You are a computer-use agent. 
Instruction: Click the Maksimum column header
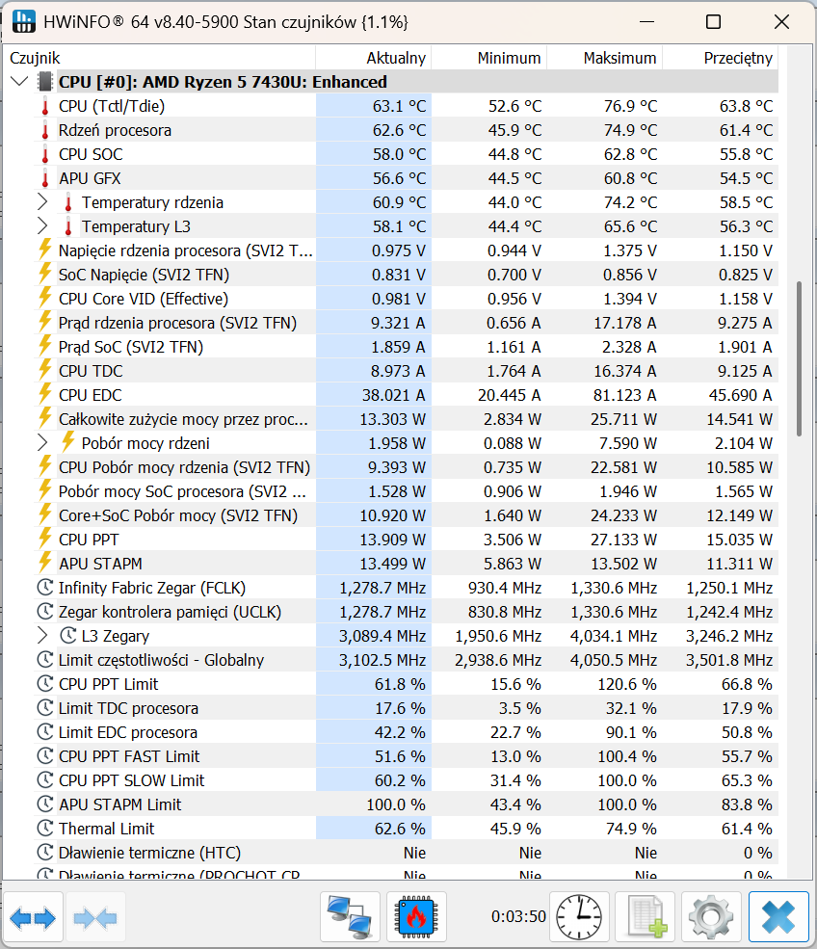coord(605,58)
